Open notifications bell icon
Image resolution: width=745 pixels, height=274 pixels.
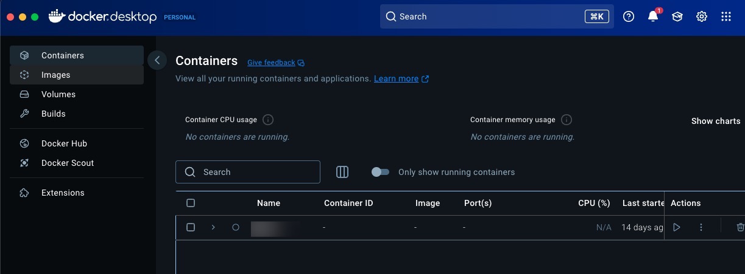pos(653,16)
